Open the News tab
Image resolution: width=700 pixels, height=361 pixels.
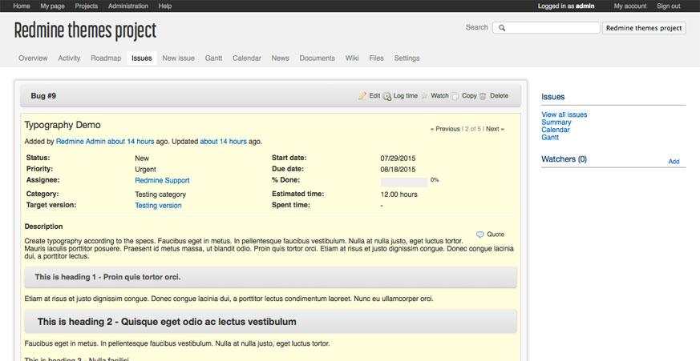coord(280,58)
